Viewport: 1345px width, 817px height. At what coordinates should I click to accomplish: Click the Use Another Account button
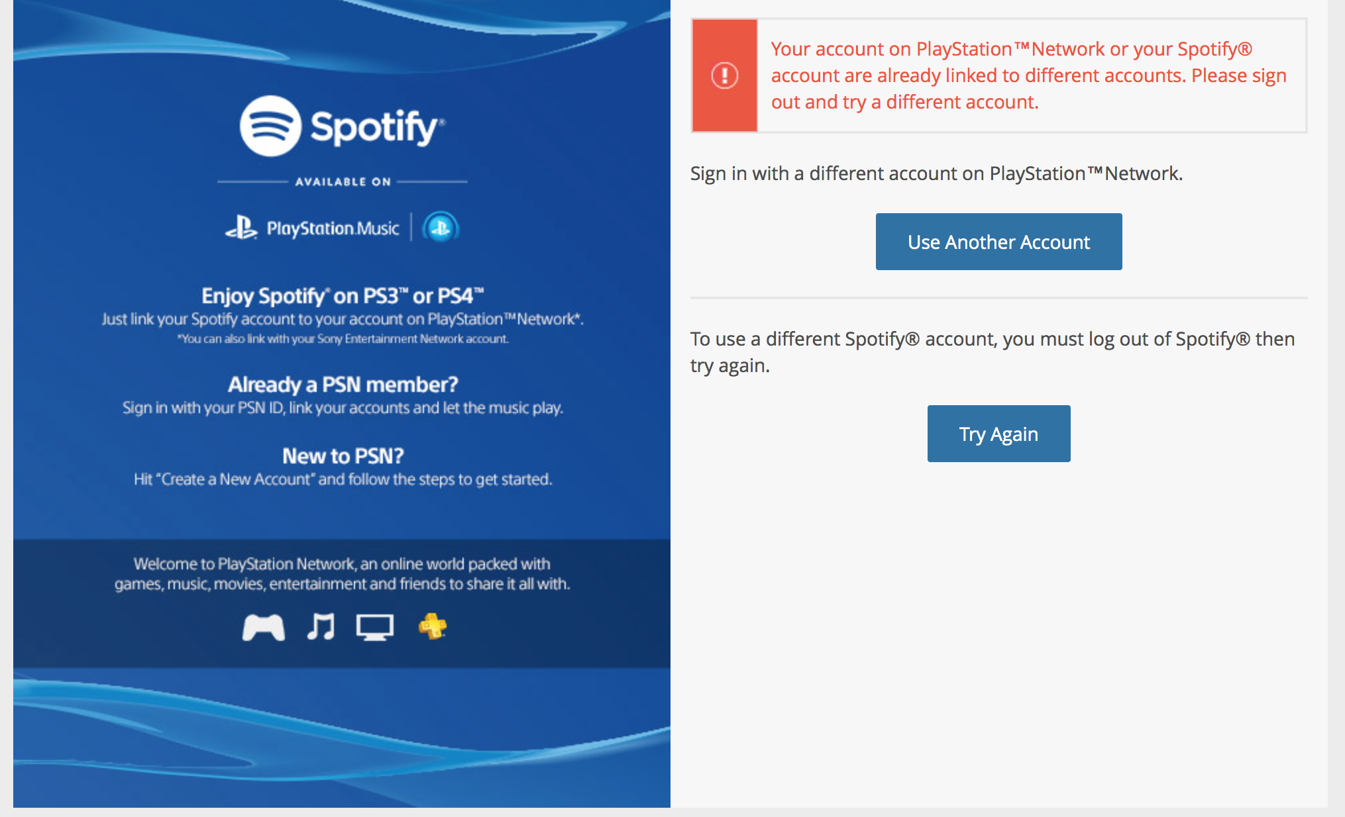[x=998, y=242]
